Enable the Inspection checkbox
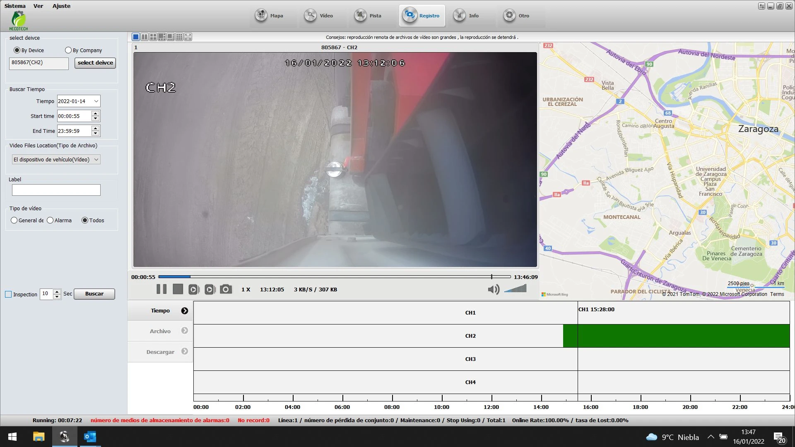 8,294
